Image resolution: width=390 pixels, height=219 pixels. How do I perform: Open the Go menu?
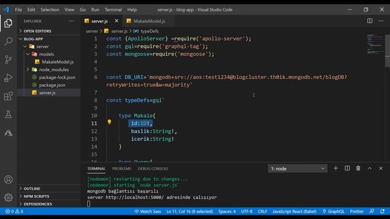pyautogui.click(x=83, y=10)
